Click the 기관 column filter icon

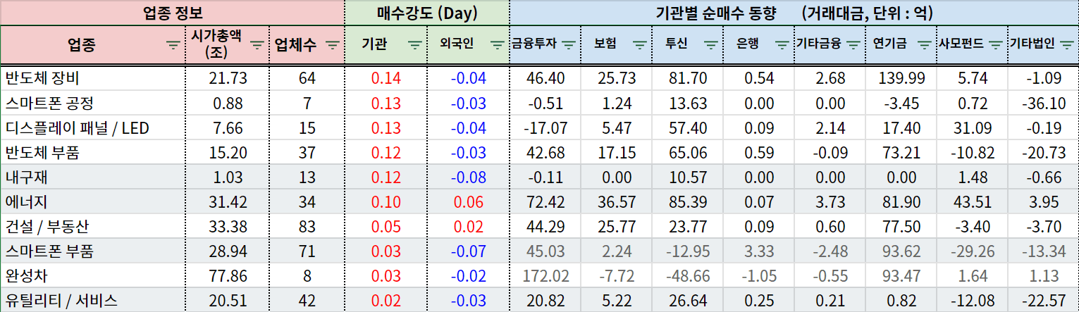(x=415, y=44)
